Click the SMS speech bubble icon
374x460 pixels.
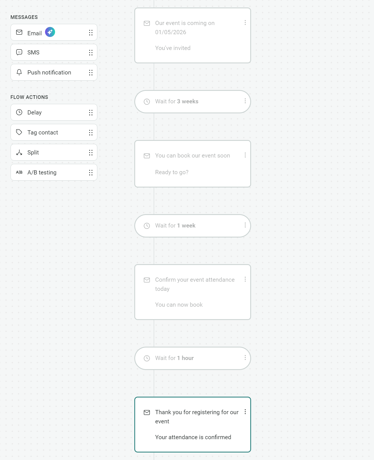pyautogui.click(x=19, y=52)
